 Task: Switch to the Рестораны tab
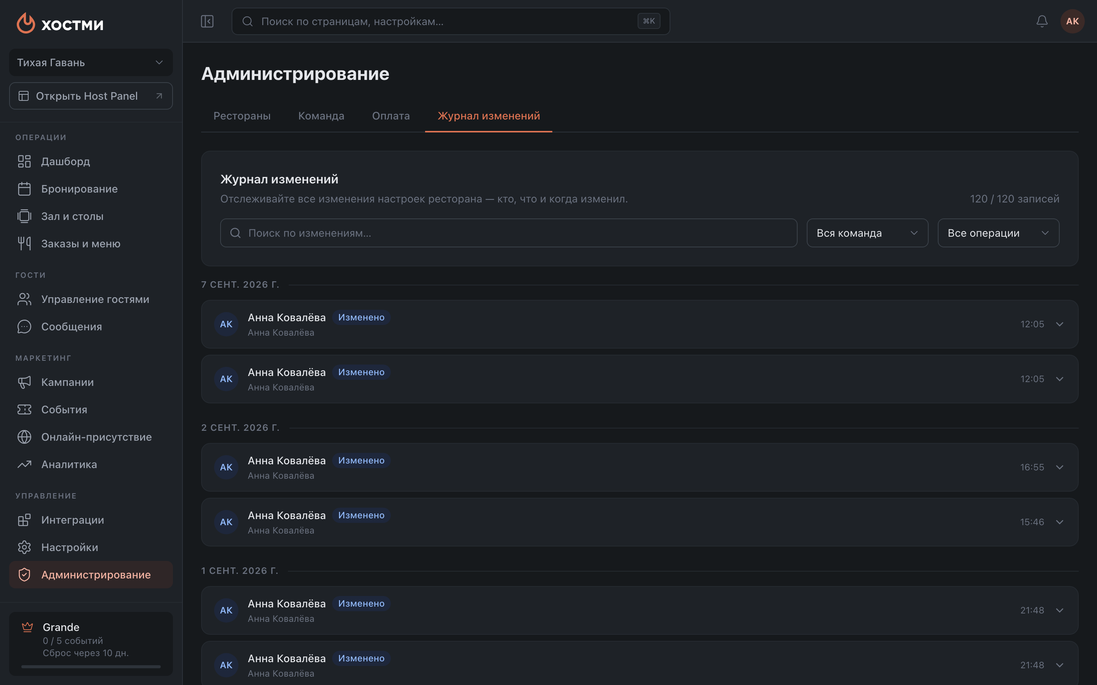tap(242, 116)
